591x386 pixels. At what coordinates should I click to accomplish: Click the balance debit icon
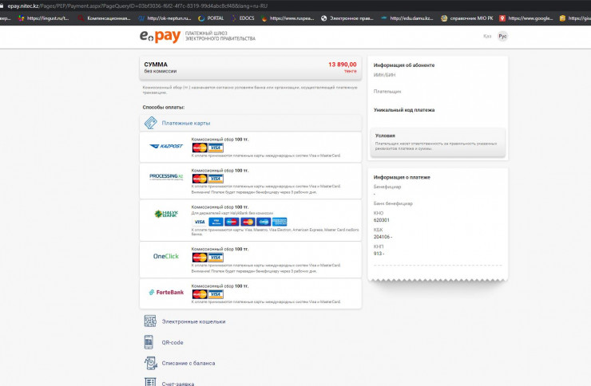pyautogui.click(x=149, y=363)
